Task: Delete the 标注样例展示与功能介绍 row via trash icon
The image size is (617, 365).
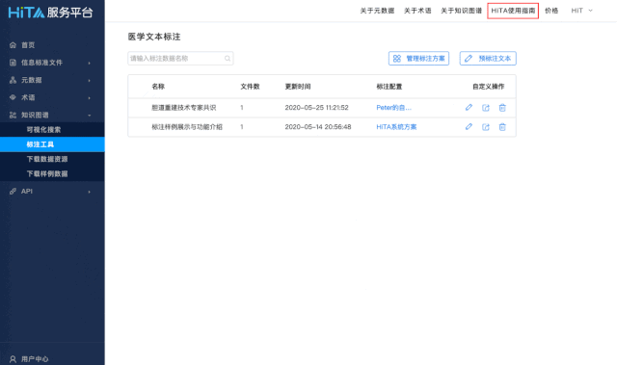Action: click(x=502, y=127)
